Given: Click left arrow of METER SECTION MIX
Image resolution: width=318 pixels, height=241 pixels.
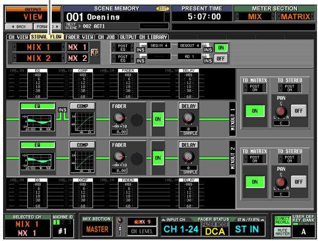Looking at the screenshot, I should [x=237, y=16].
